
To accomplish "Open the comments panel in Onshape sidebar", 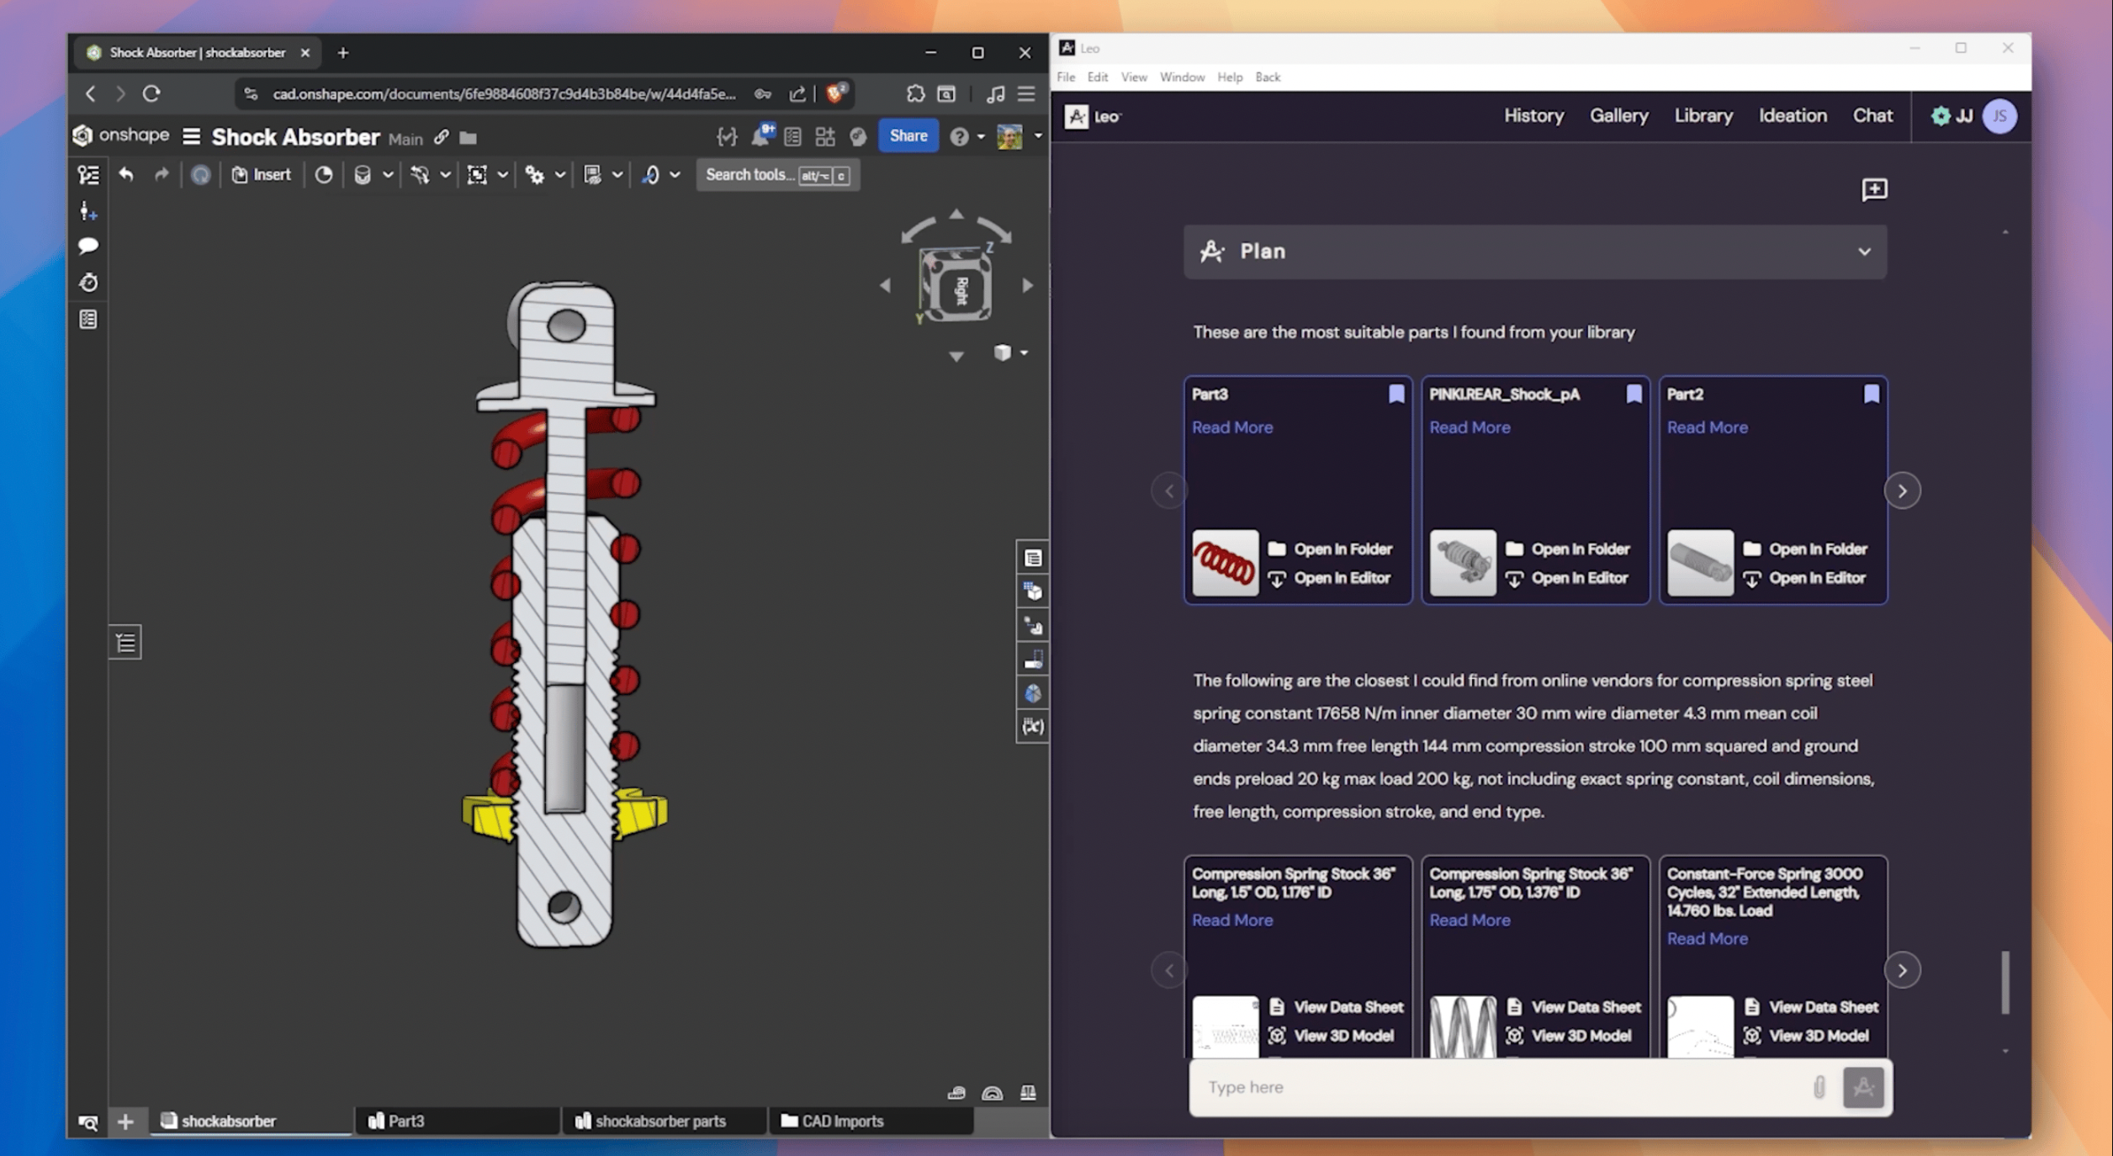I will pyautogui.click(x=87, y=245).
